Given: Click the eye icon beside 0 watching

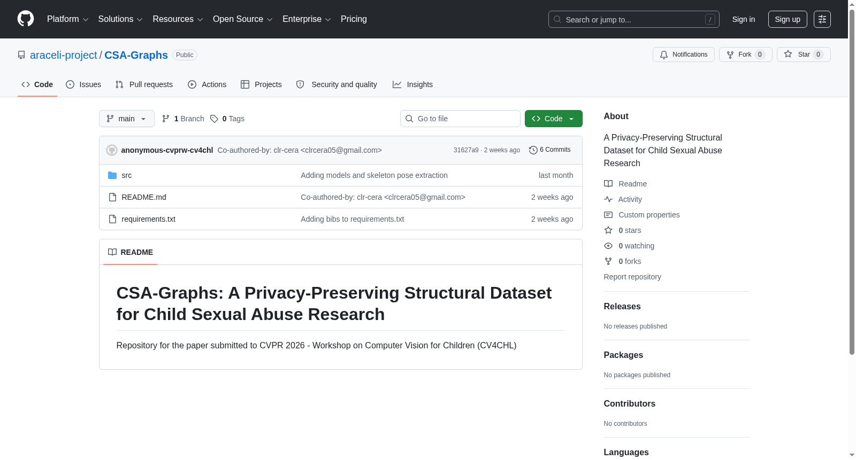Looking at the screenshot, I should point(608,246).
